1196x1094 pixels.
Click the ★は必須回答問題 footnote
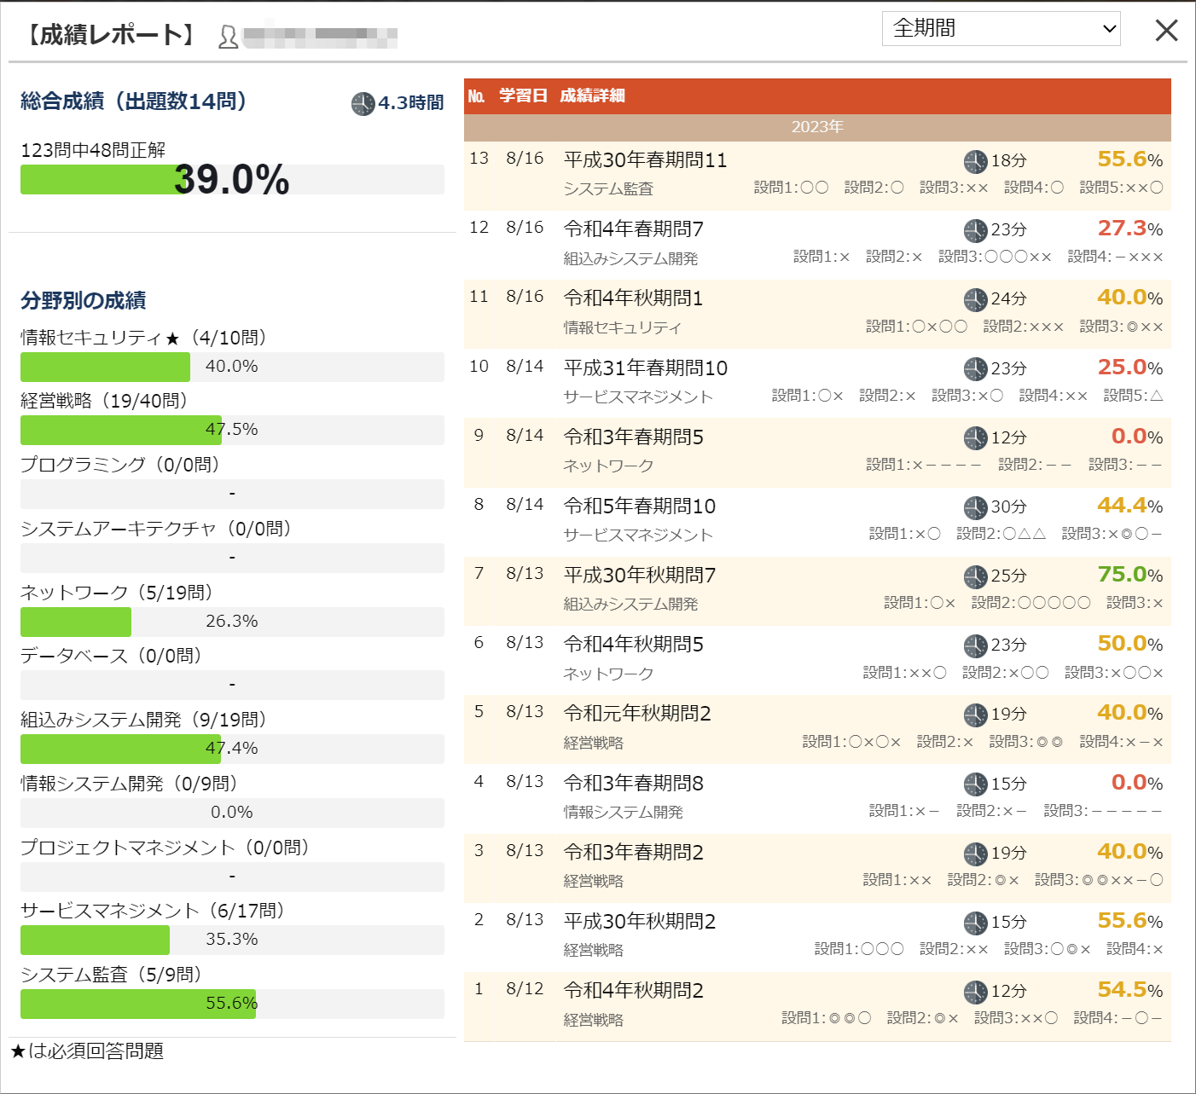tap(87, 1051)
